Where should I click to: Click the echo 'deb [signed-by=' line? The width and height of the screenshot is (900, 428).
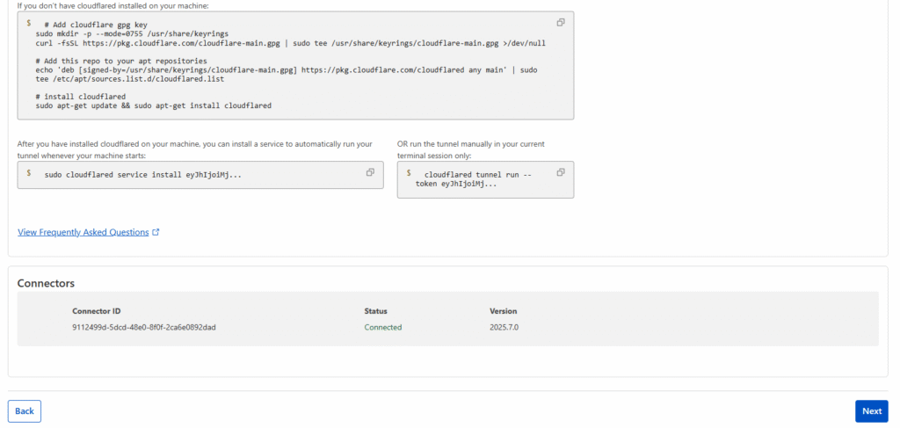[x=287, y=70]
